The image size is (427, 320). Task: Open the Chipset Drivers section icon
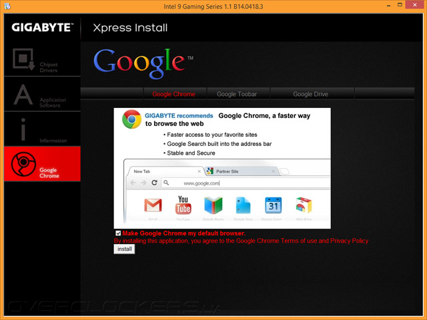point(24,59)
